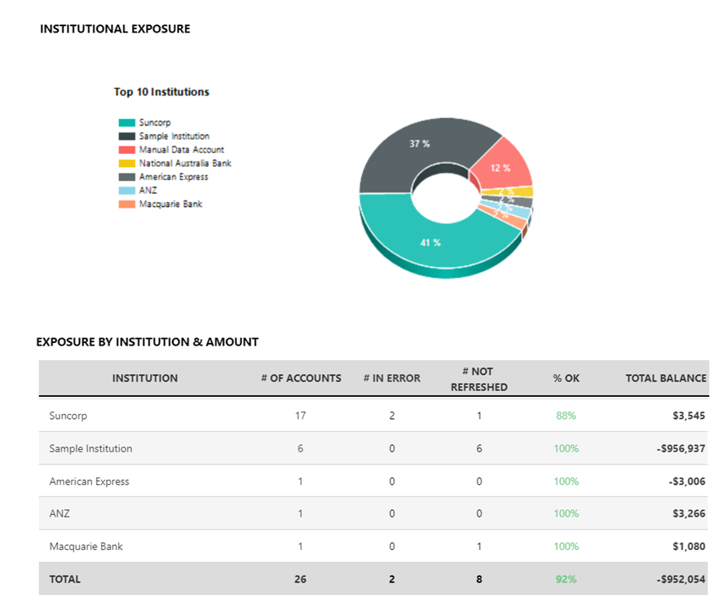Select the Sample Institution legend label
The width and height of the screenshot is (728, 612).
tap(174, 136)
